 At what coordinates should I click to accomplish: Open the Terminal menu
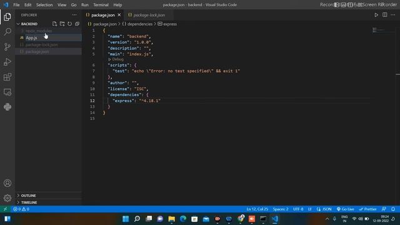101,5
